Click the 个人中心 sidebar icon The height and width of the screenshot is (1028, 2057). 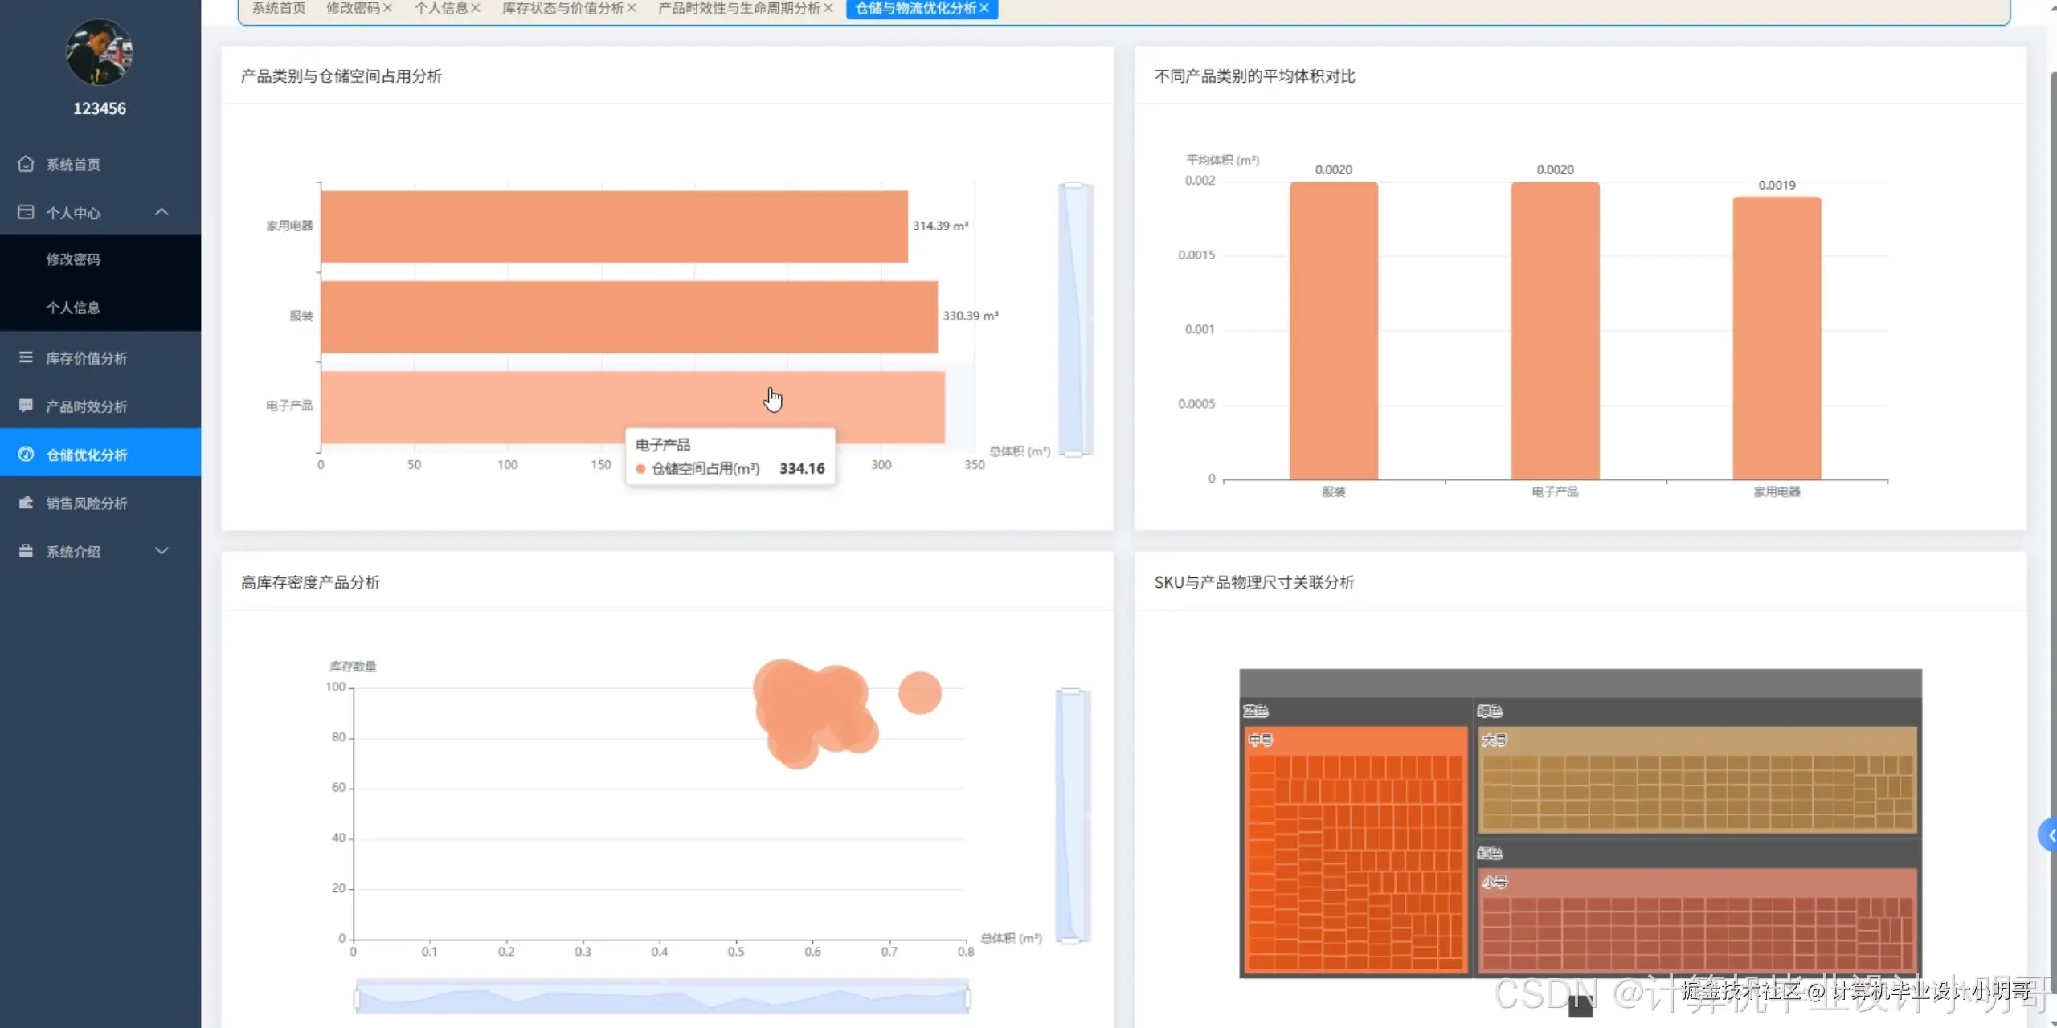26,212
